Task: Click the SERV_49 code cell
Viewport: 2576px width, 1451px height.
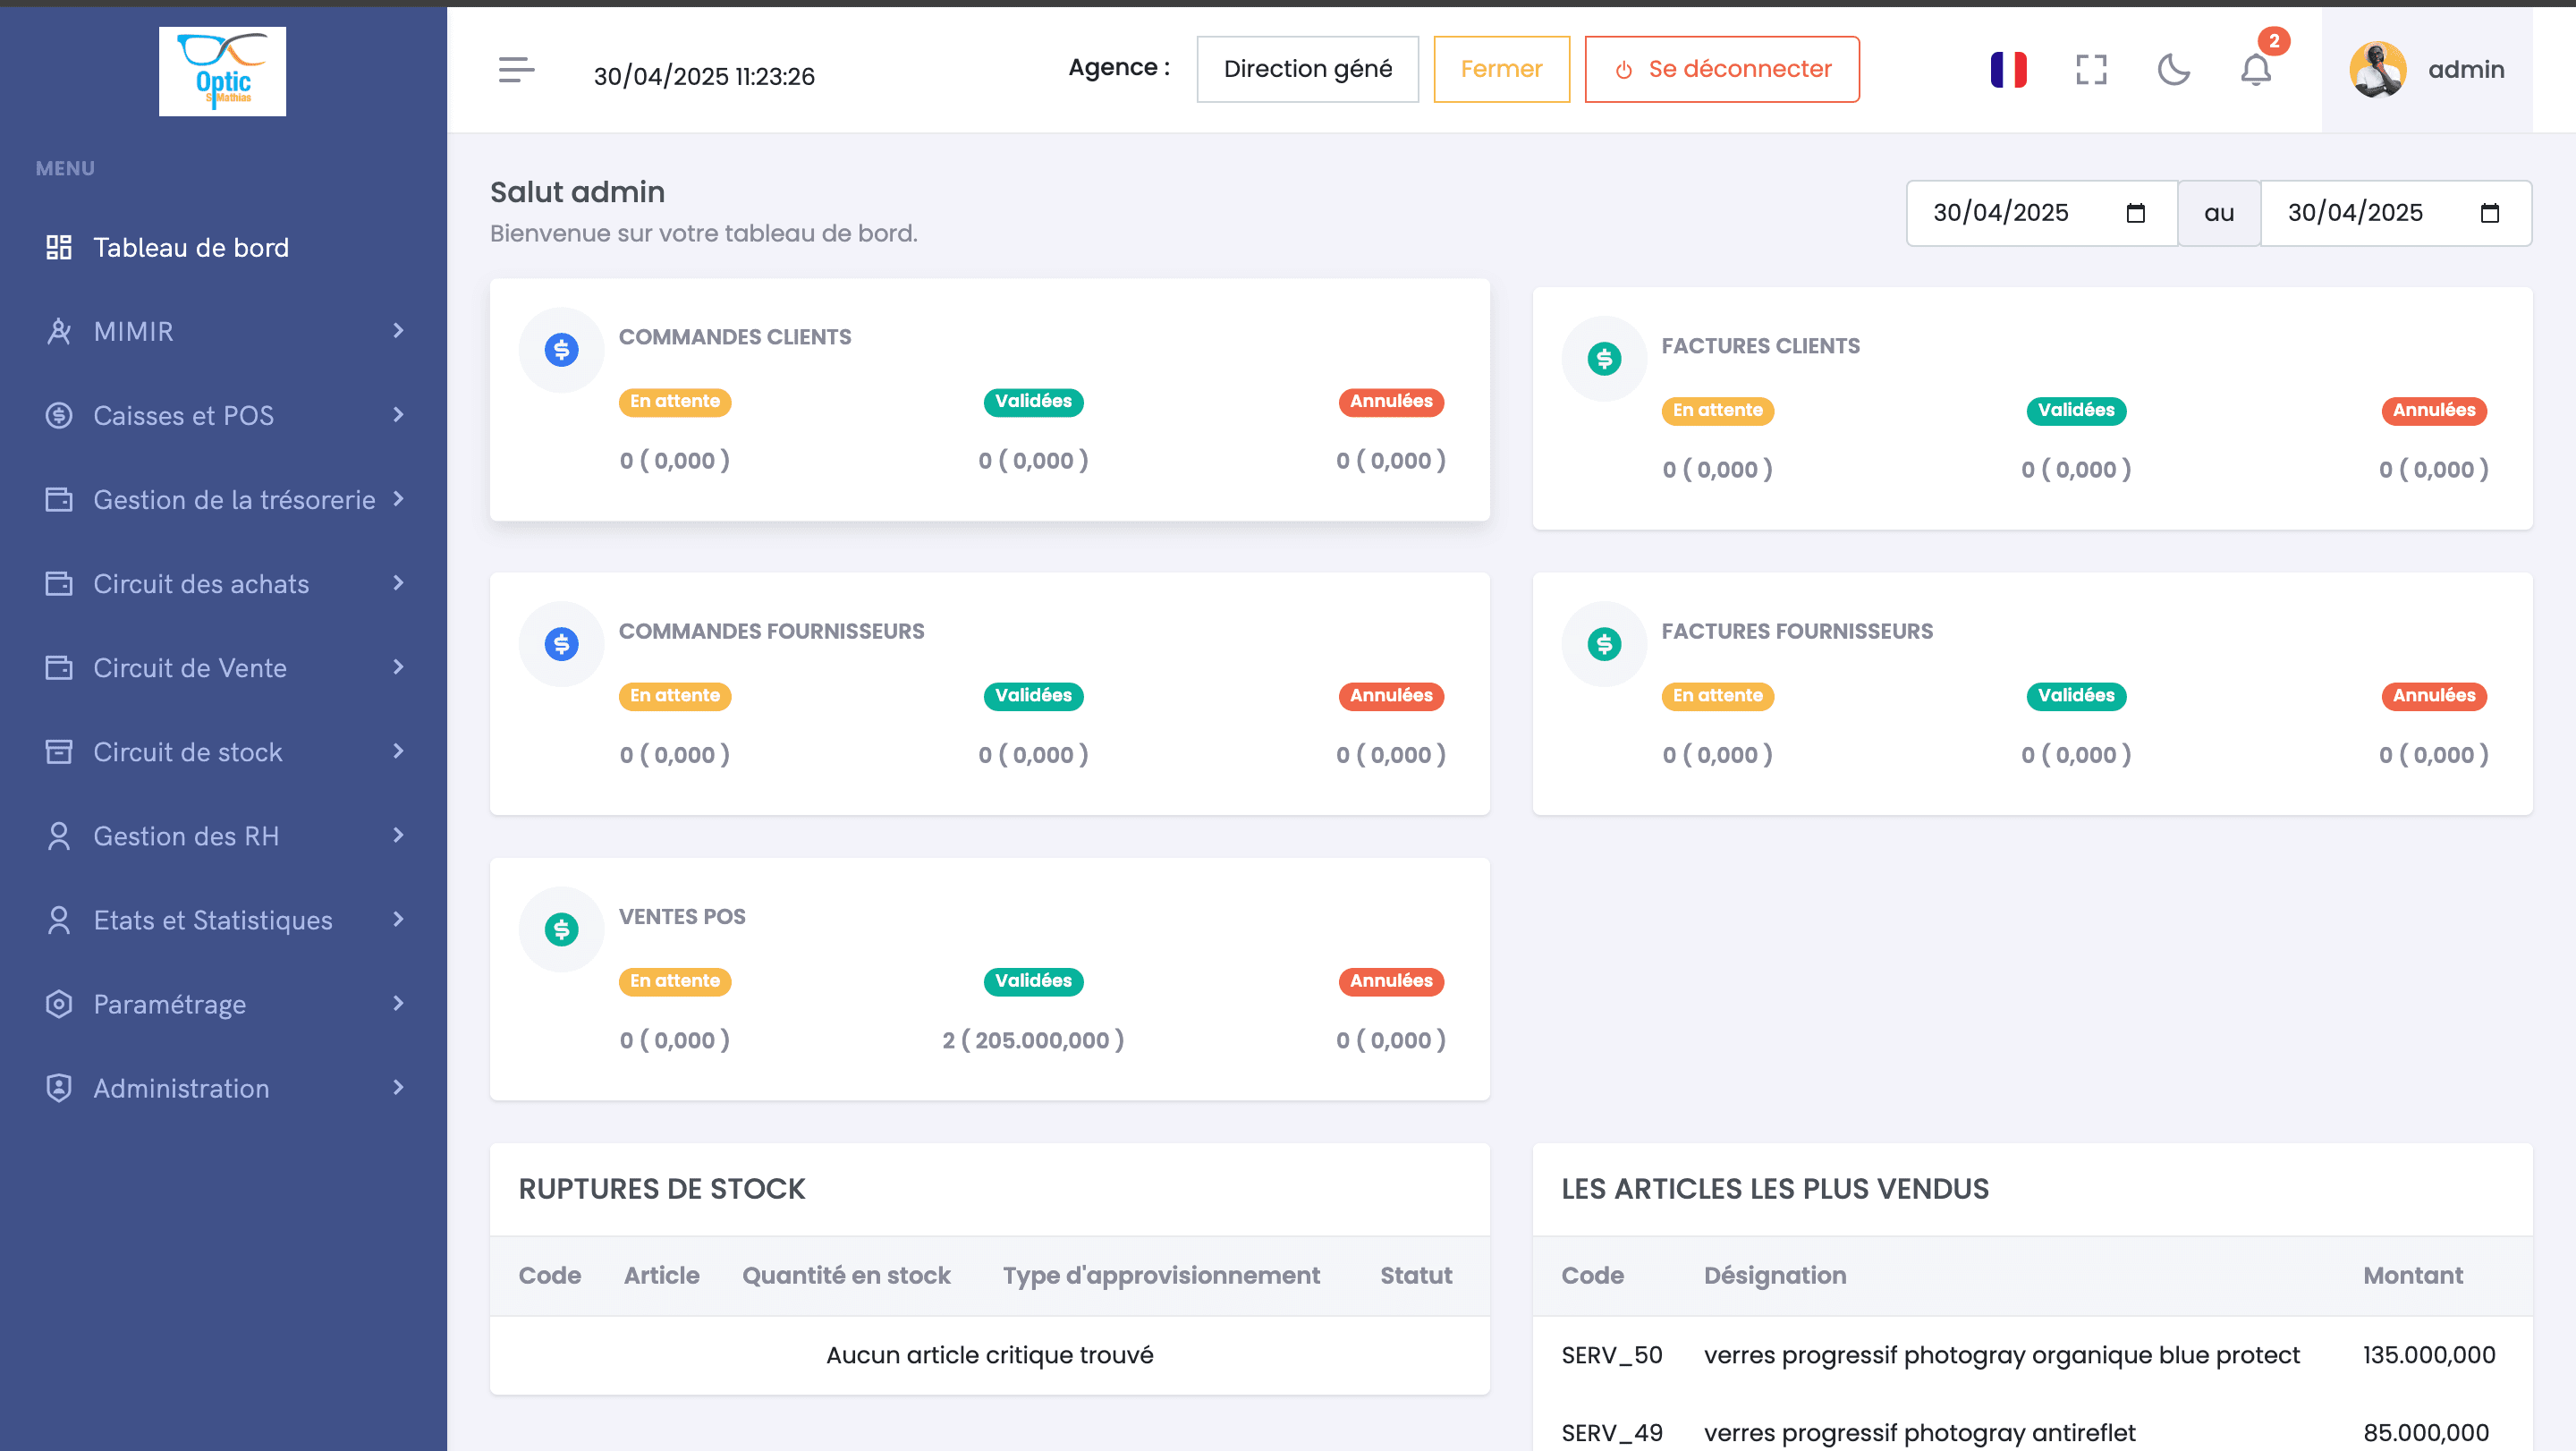Action: click(x=1612, y=1433)
